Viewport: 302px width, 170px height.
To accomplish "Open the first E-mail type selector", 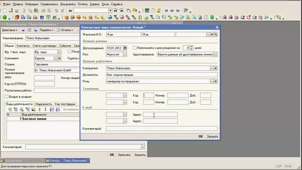I will pyautogui.click(x=125, y=114).
